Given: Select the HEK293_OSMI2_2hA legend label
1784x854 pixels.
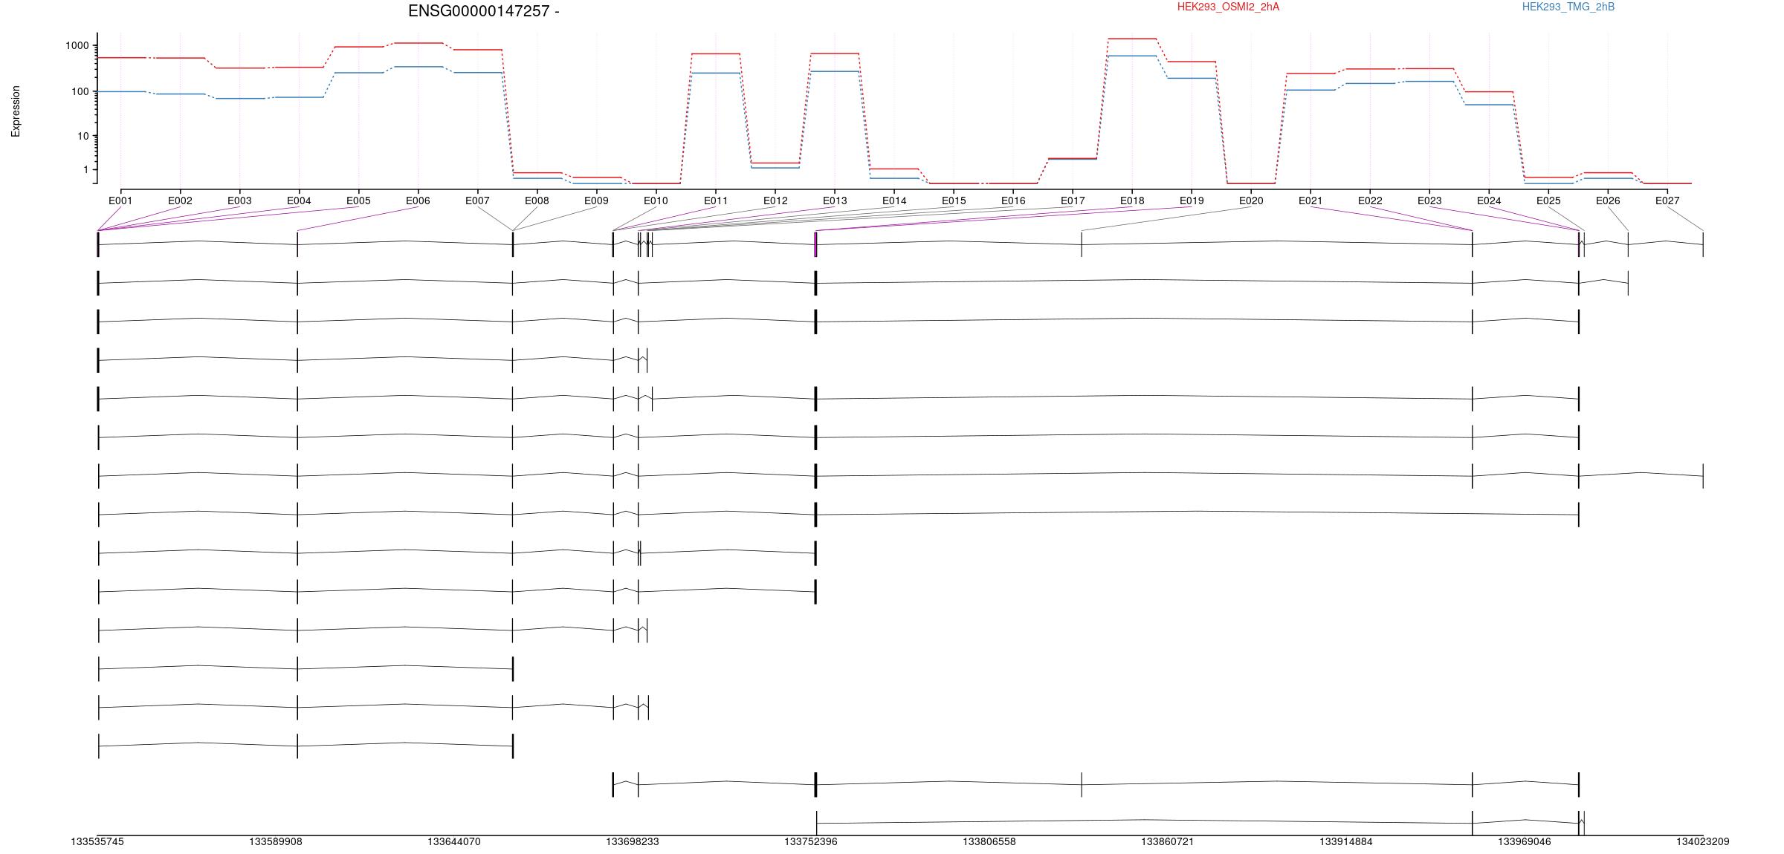Looking at the screenshot, I should [x=1228, y=7].
